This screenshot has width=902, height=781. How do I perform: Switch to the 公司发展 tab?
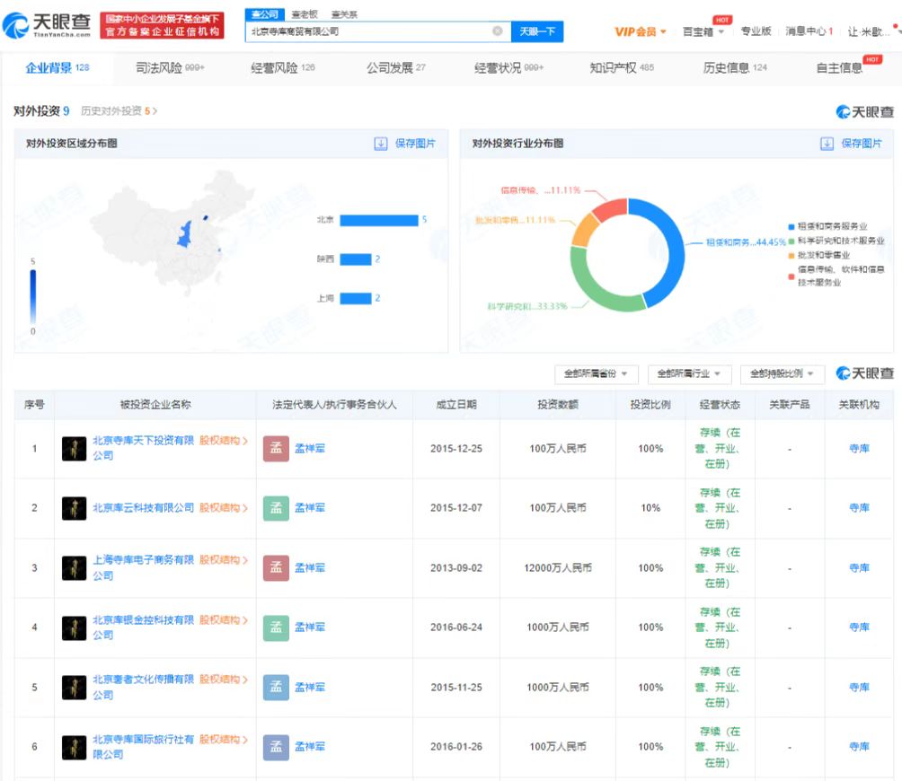click(396, 68)
